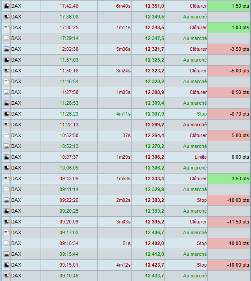
Task: Click price 12 351,0
Action: click(155, 6)
